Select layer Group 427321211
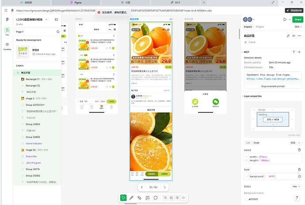 [x=37, y=105]
